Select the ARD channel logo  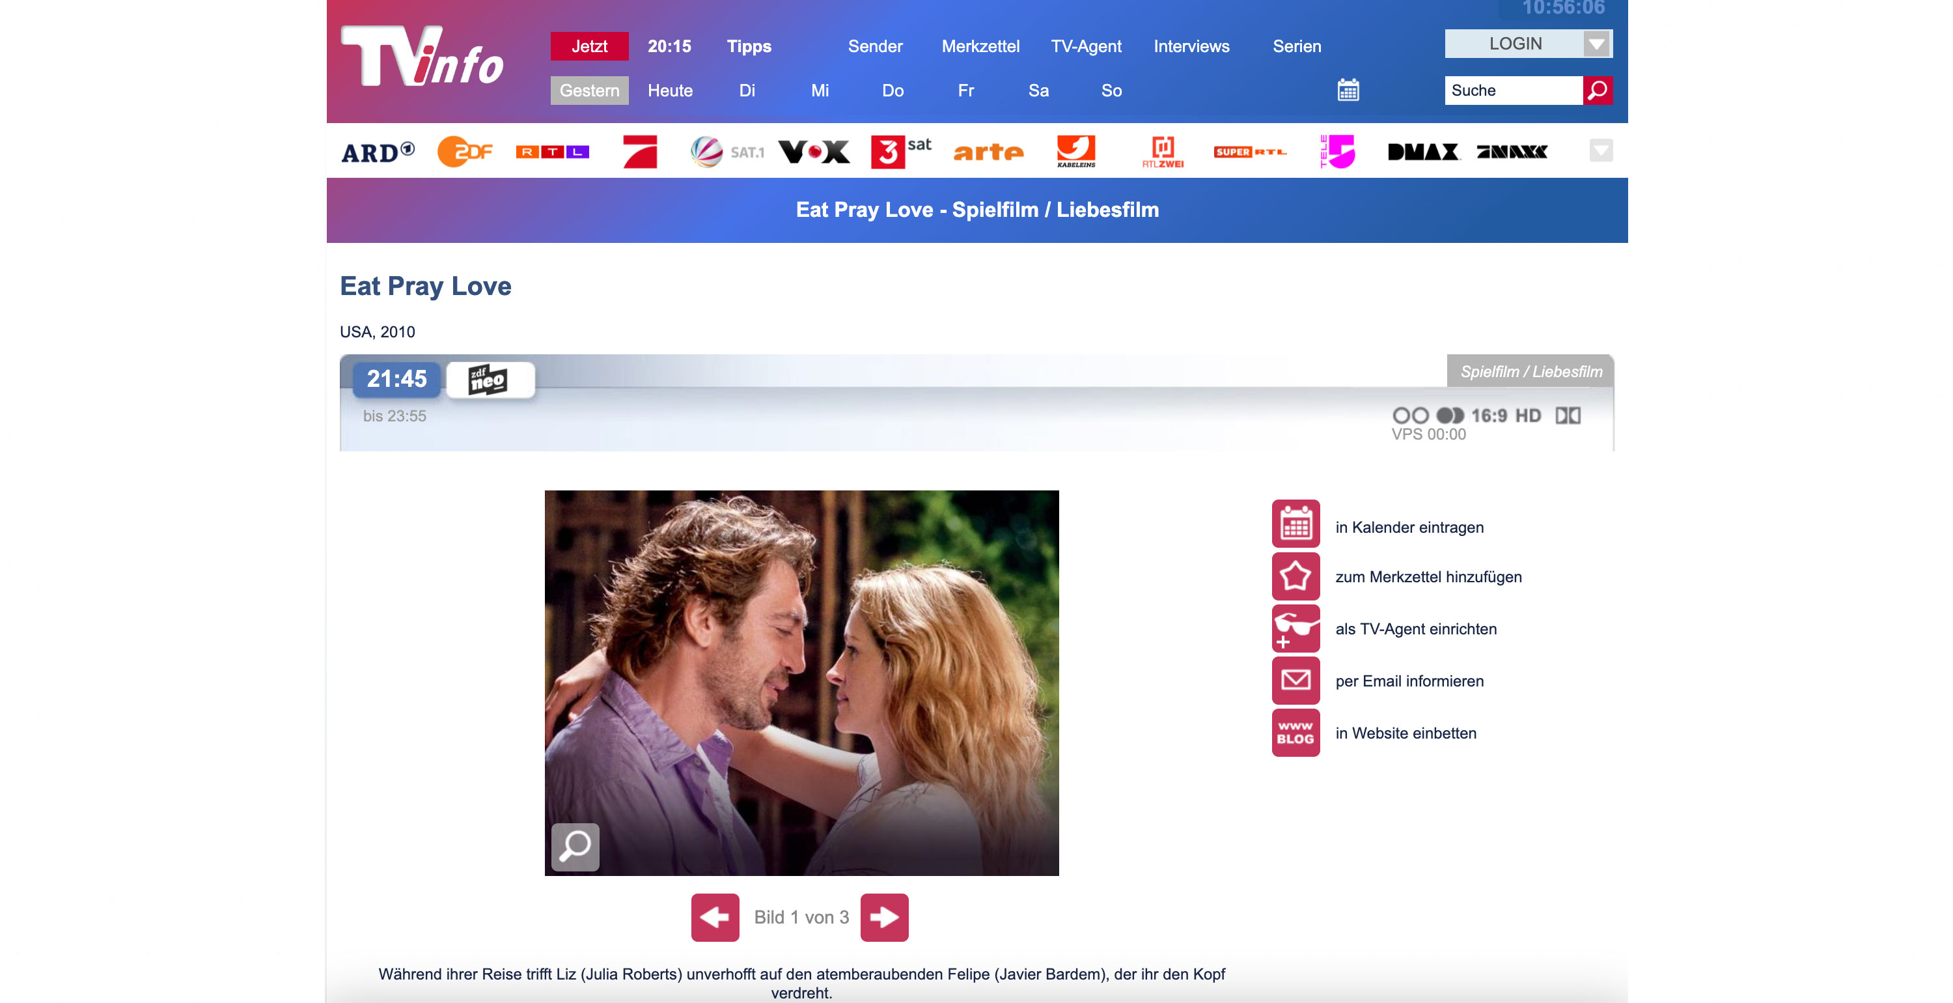[x=378, y=152]
